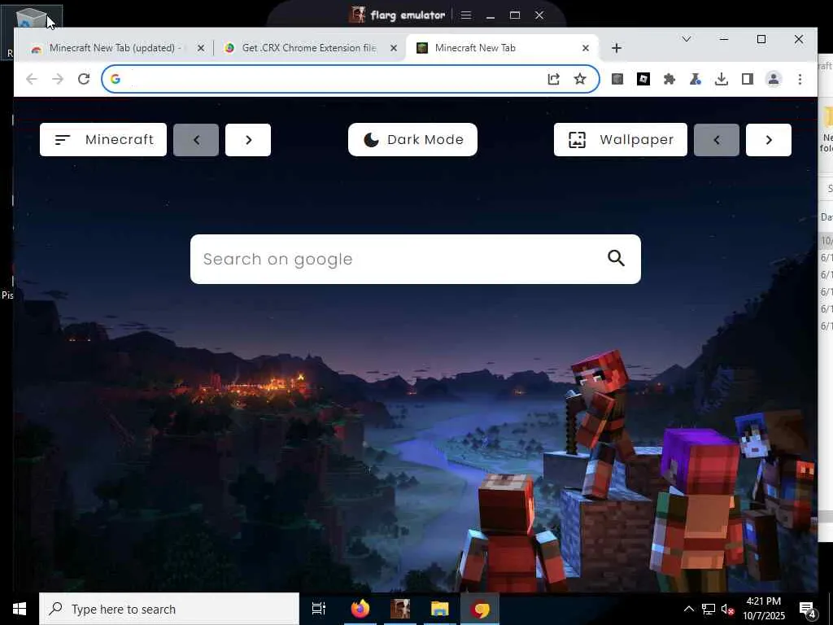
Task: Close the Get .CRX Chrome Extension tab
Action: pyautogui.click(x=393, y=48)
